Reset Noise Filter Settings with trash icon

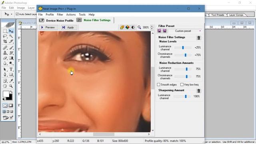click(x=198, y=38)
